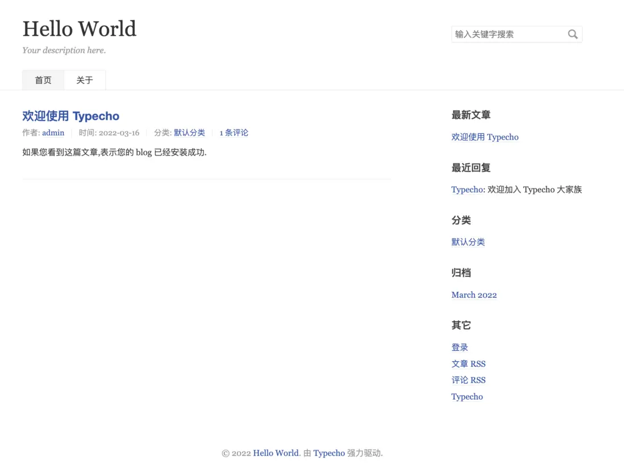
Task: Subscribe via 评论 RSS feed
Action: 468,380
